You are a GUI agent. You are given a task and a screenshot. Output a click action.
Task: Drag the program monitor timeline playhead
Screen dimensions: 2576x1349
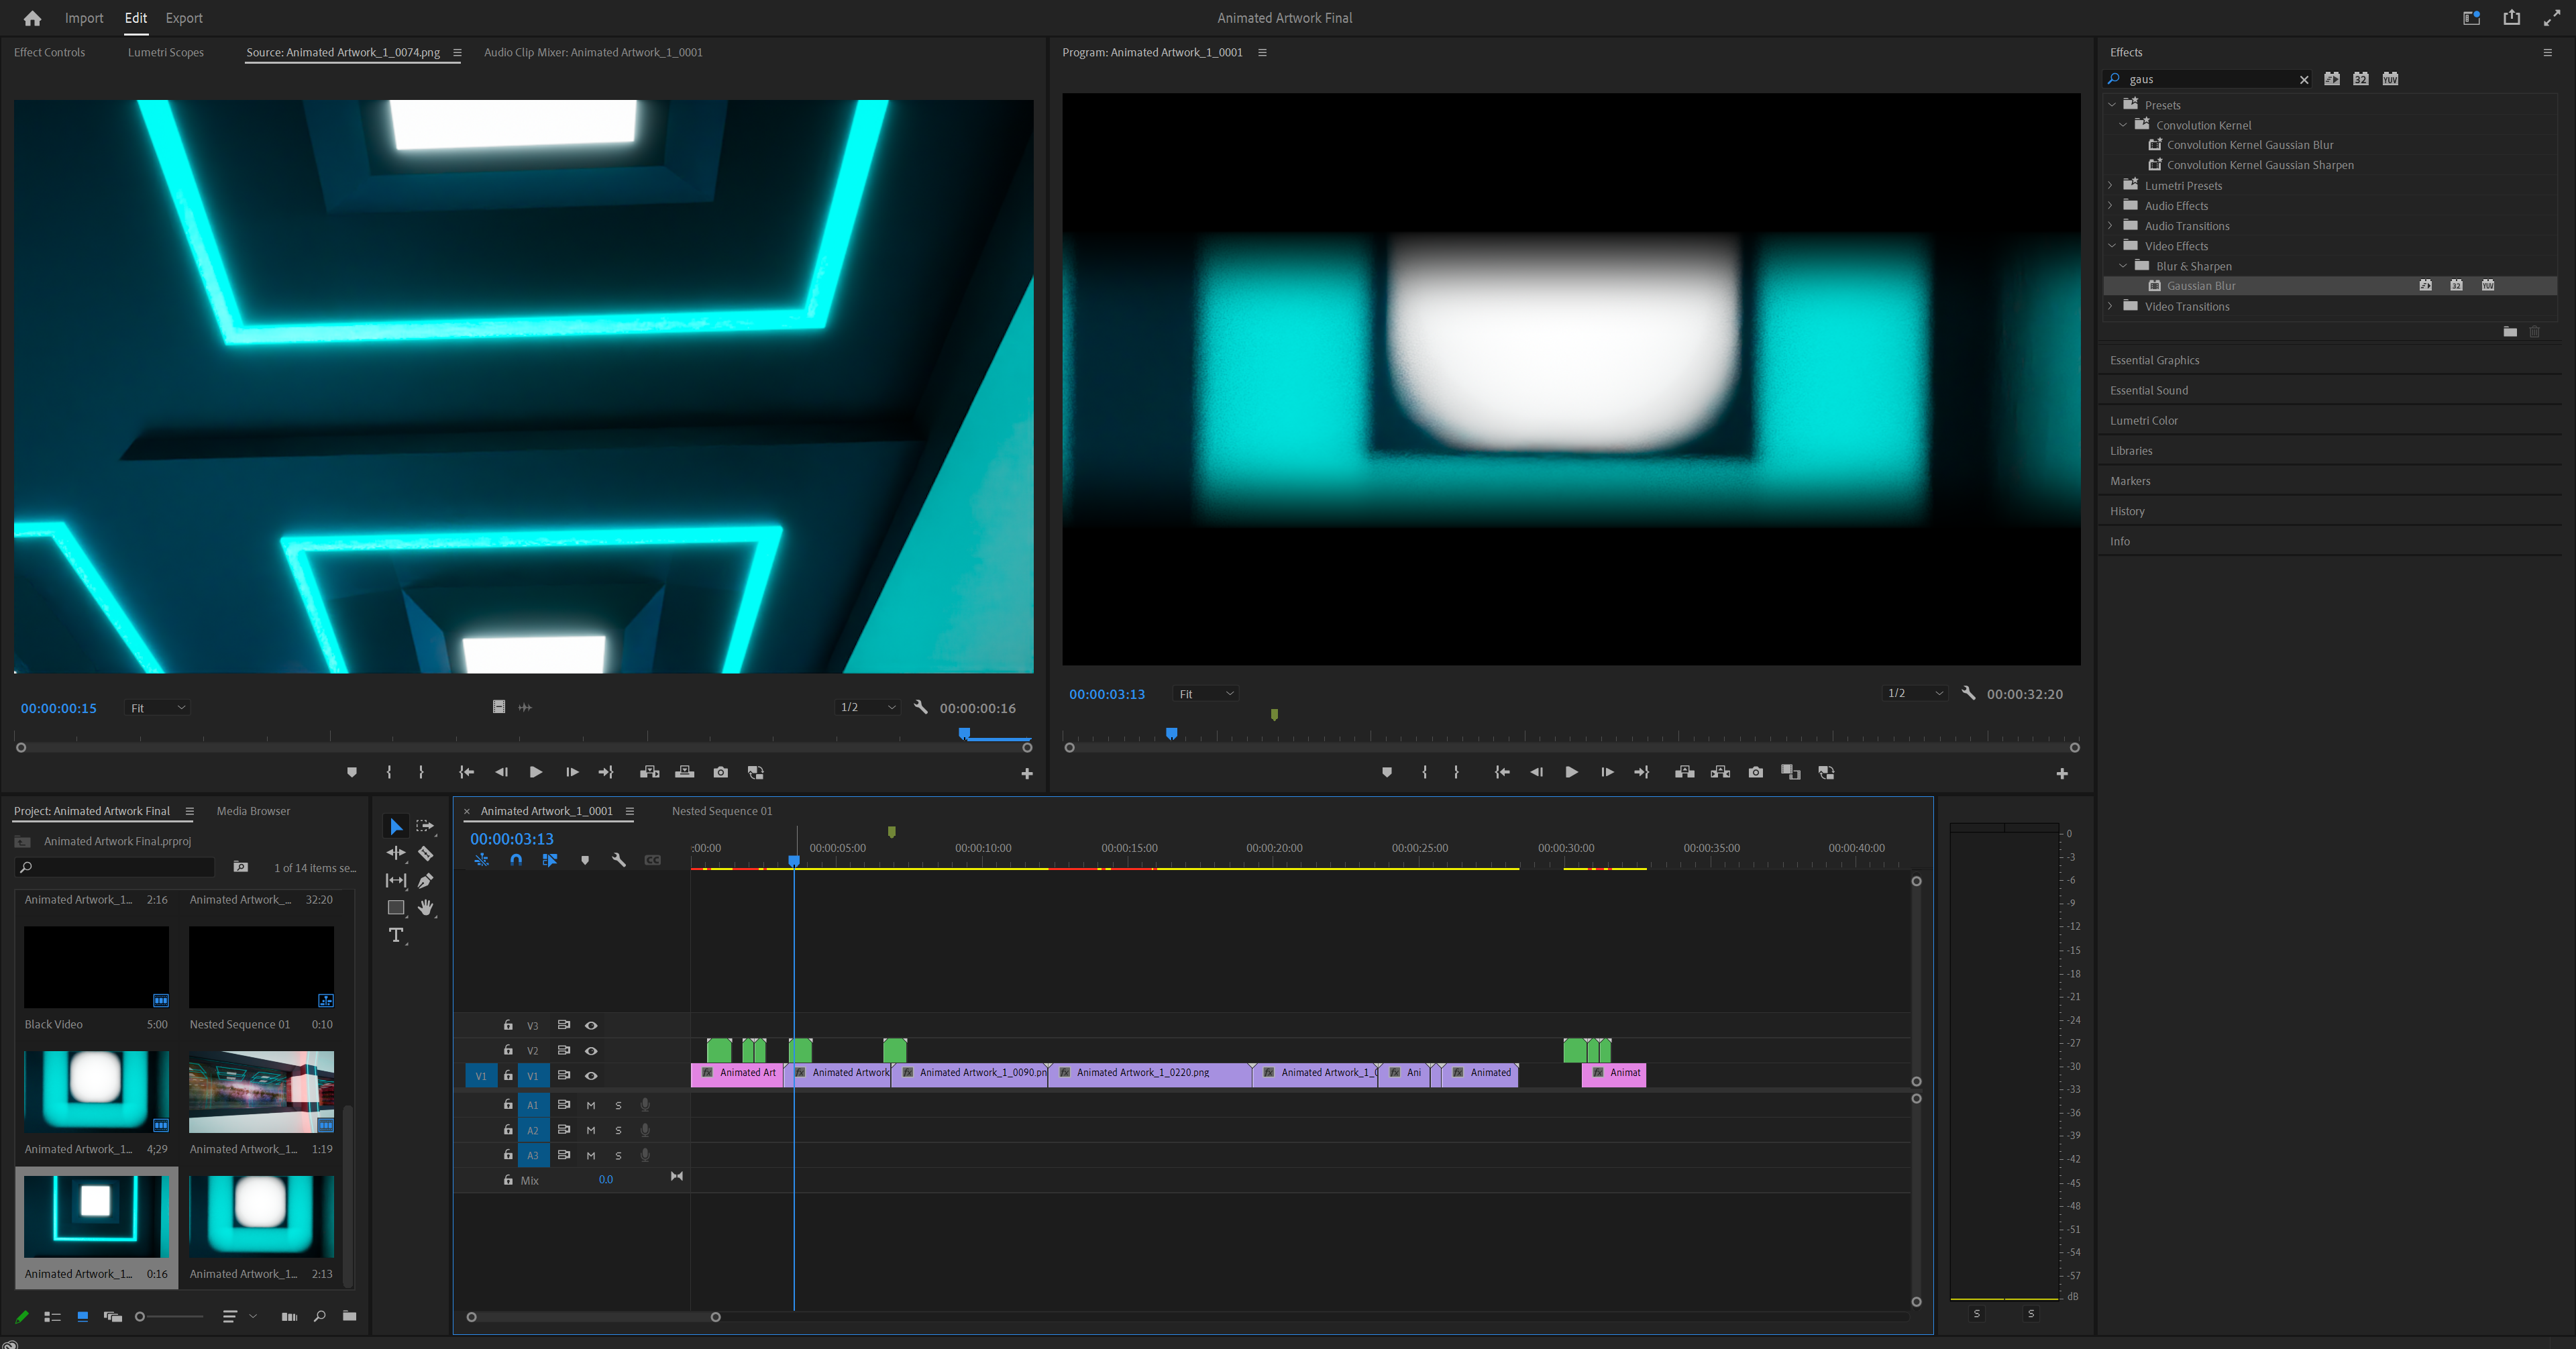coord(1171,733)
